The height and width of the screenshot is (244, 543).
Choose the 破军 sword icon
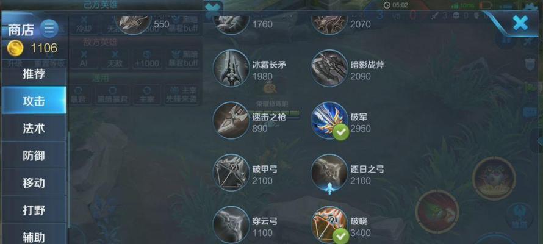coord(329,120)
